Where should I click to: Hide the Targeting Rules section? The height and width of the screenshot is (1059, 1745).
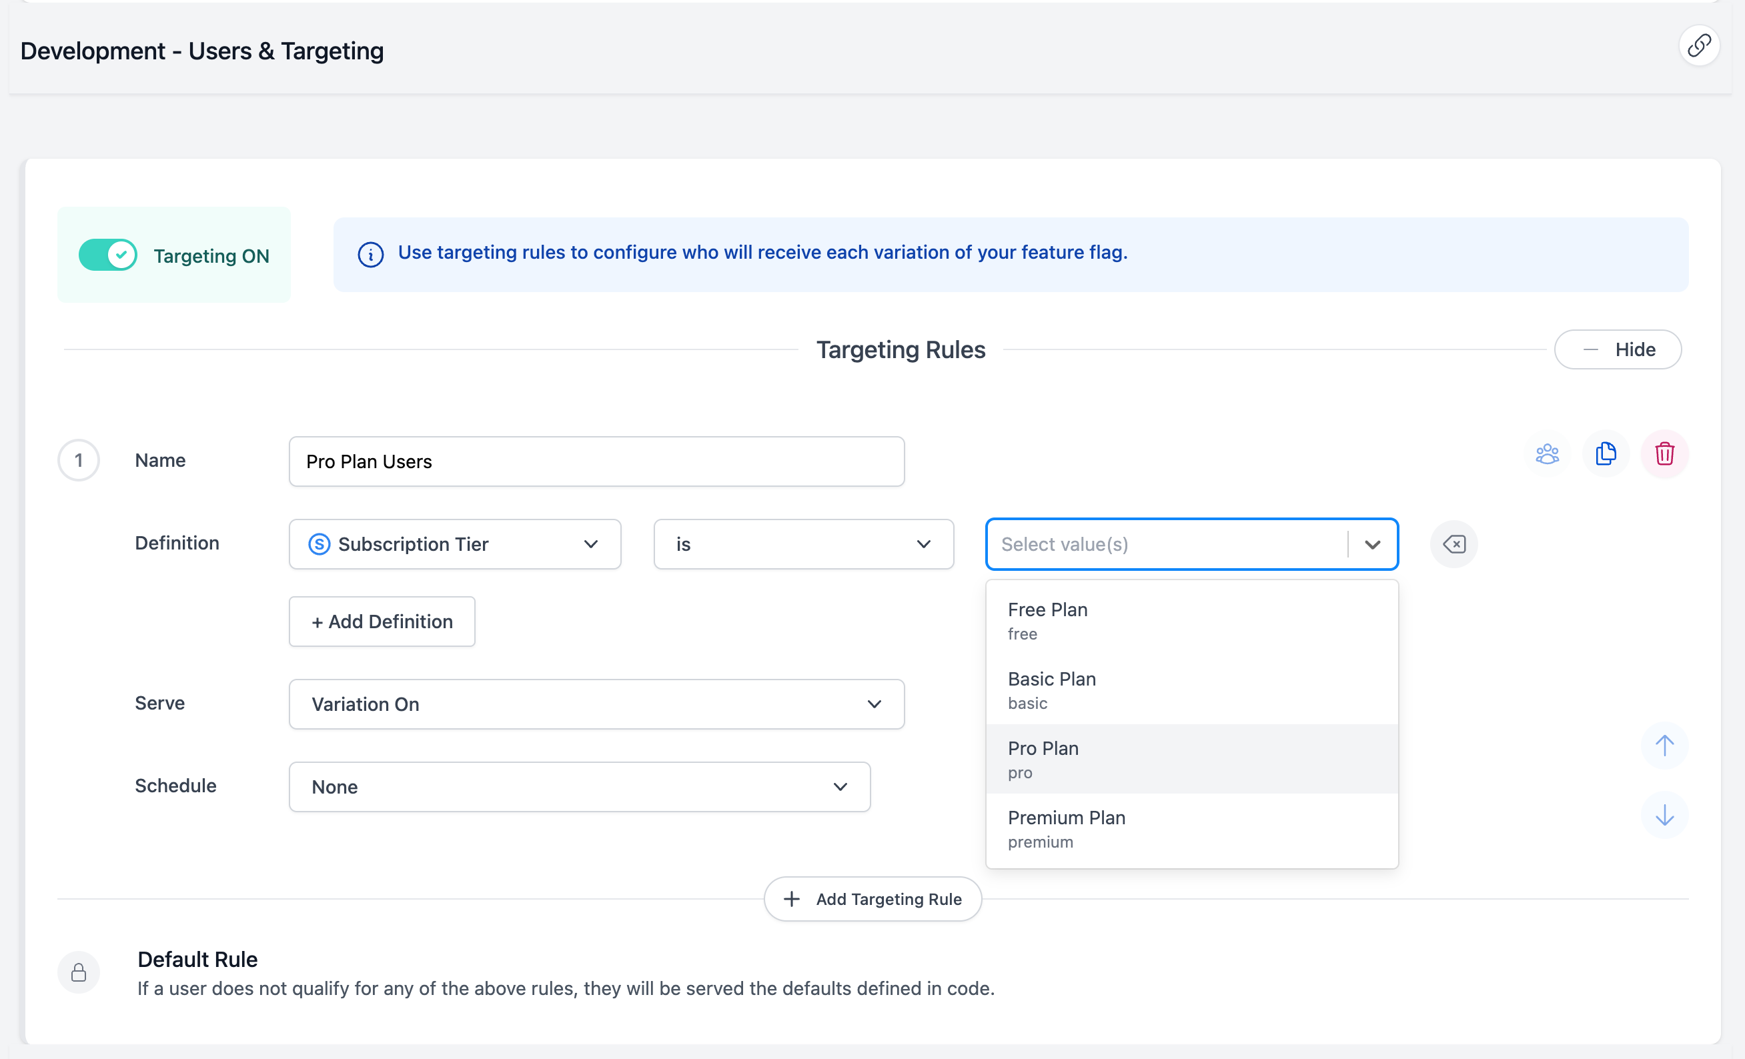coord(1618,349)
